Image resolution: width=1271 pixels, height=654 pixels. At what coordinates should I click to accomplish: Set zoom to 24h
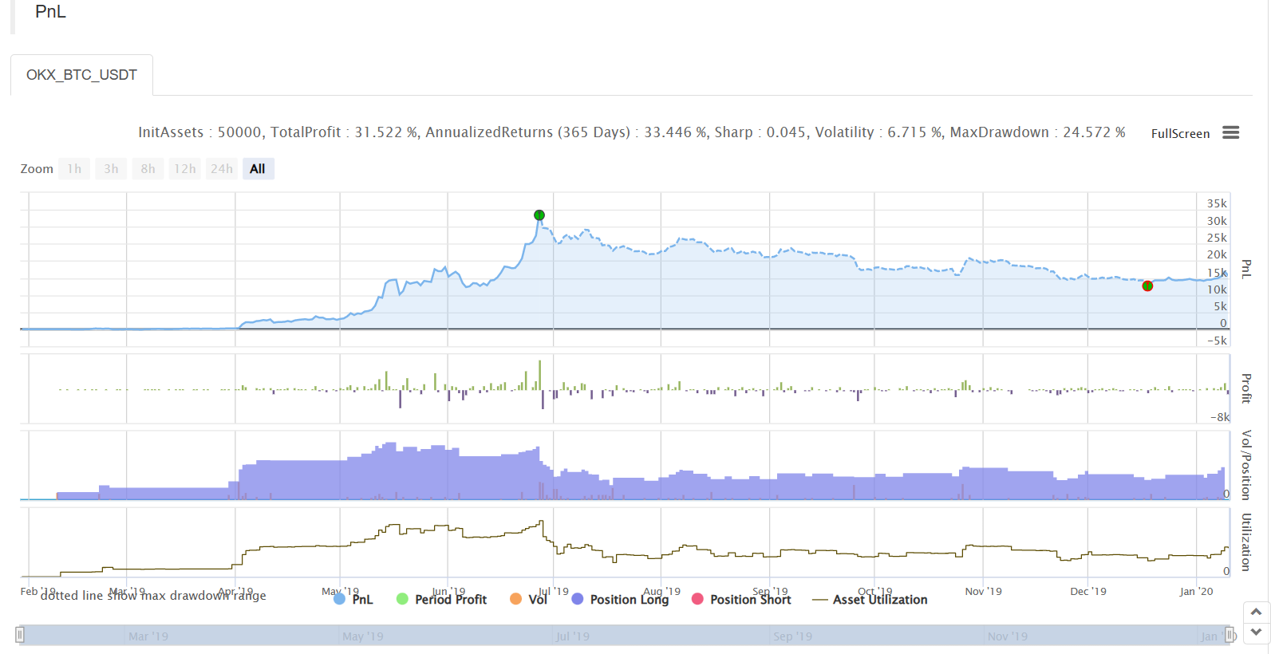[x=222, y=168]
